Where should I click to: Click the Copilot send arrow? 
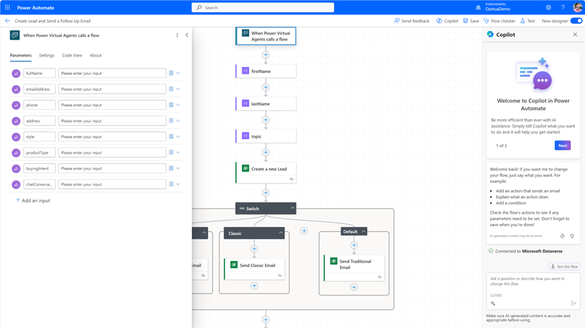click(573, 304)
